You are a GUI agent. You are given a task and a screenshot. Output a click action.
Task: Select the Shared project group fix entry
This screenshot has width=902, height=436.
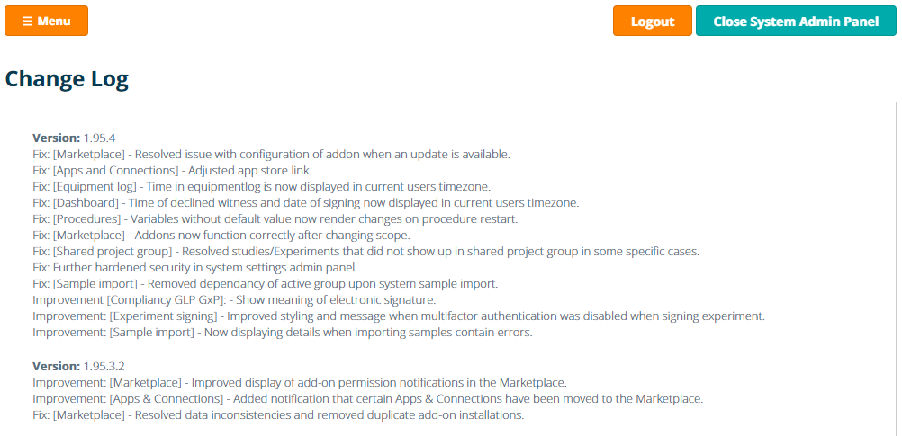[365, 251]
